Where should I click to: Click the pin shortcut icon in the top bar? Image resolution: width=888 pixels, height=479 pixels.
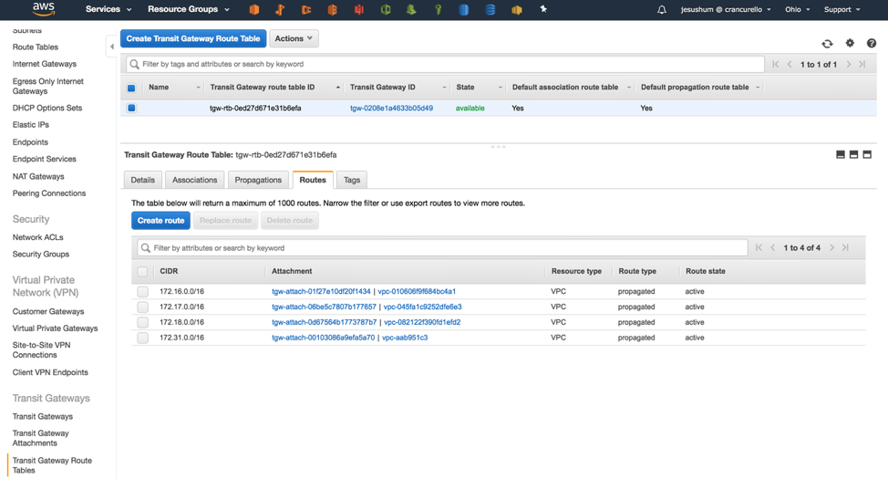point(543,10)
